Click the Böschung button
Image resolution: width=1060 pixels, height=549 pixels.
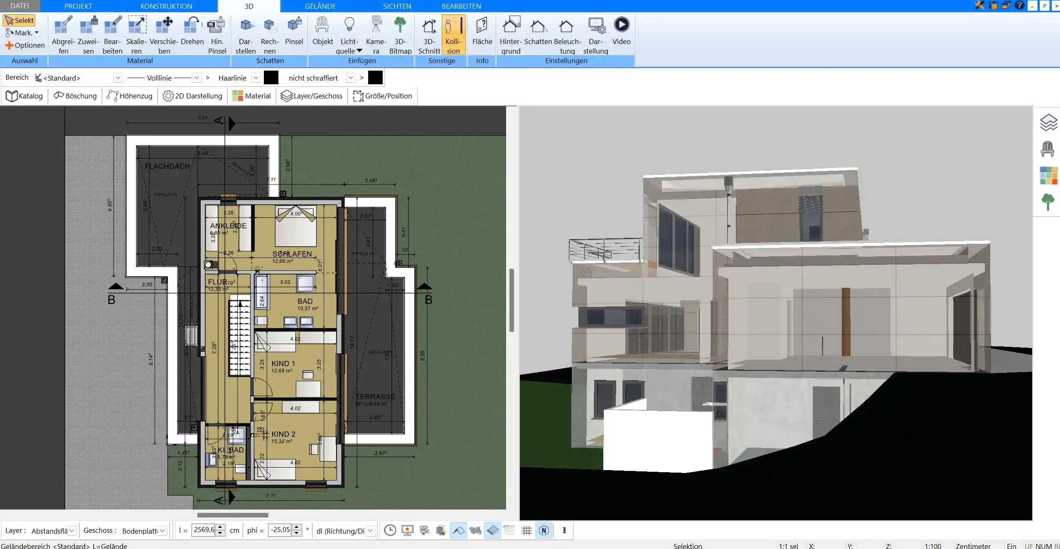[75, 96]
